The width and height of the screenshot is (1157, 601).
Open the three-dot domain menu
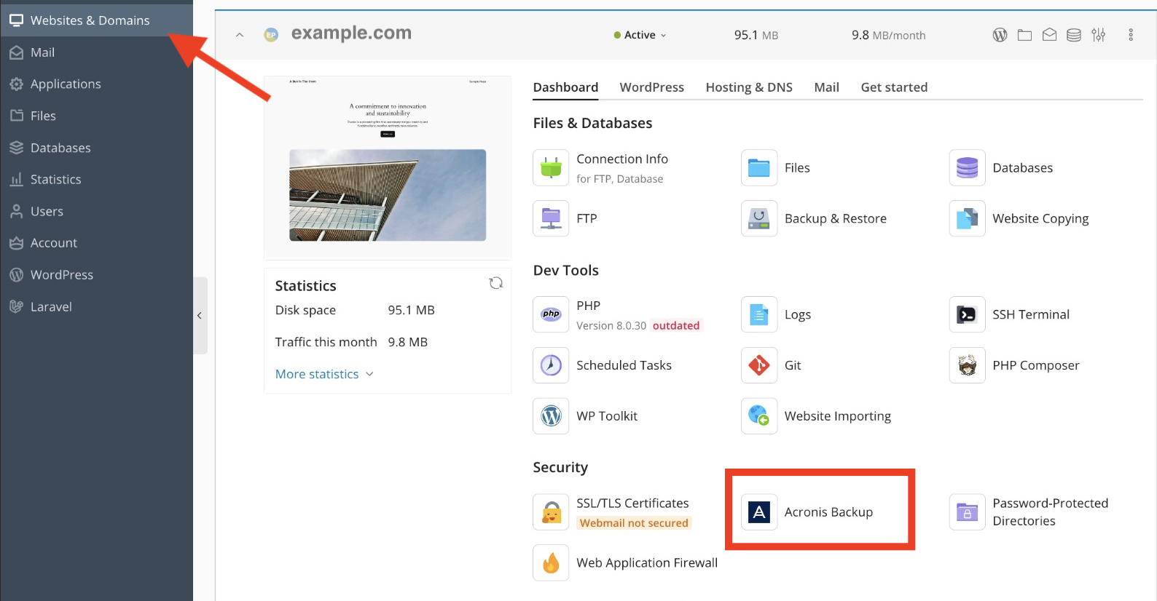[1131, 35]
